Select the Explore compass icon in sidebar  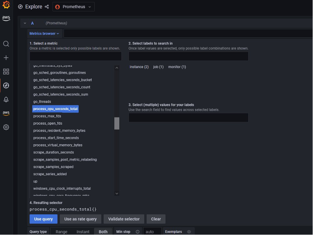point(6,85)
